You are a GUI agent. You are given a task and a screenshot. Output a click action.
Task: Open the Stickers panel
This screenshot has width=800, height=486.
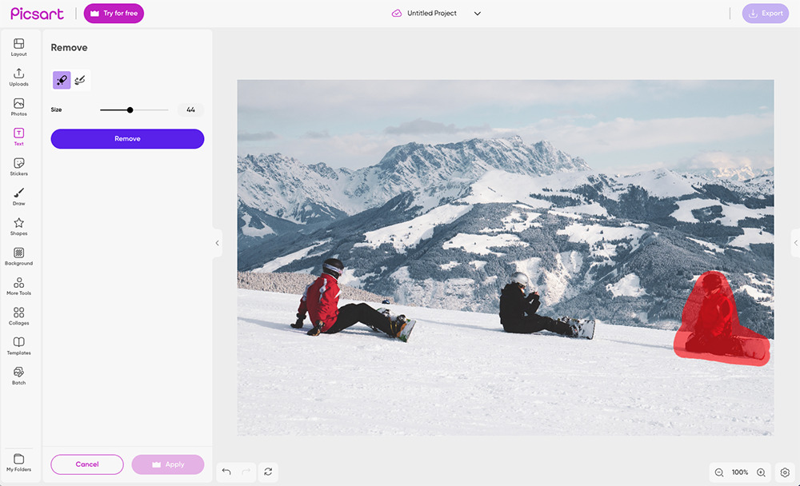[18, 166]
